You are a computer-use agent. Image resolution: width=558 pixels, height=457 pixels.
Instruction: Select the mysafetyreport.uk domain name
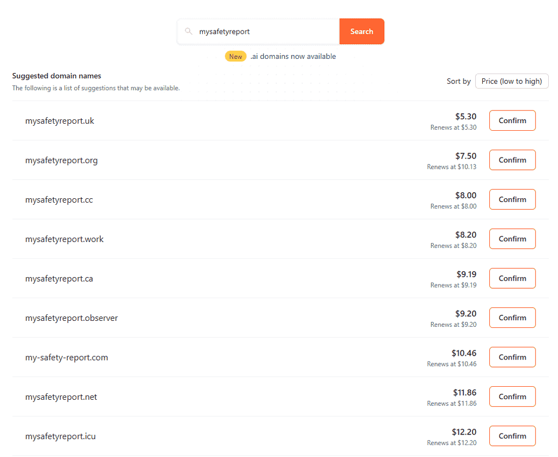coord(59,121)
